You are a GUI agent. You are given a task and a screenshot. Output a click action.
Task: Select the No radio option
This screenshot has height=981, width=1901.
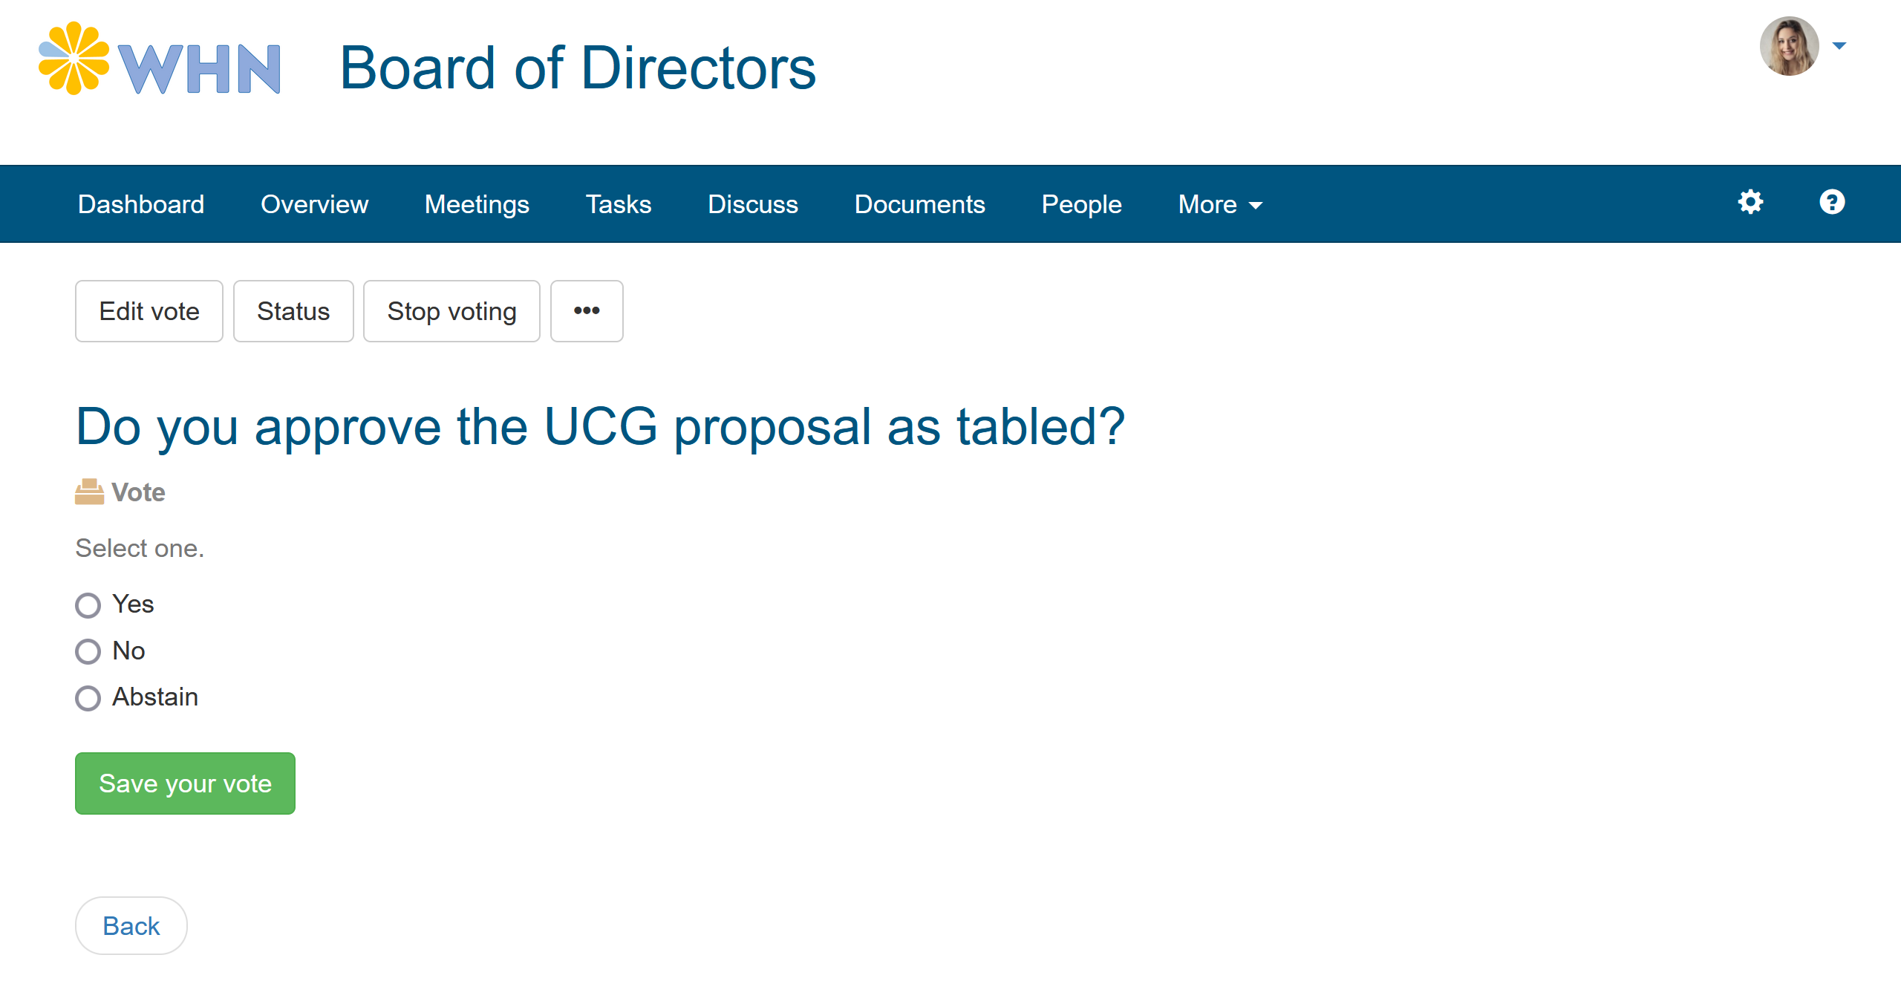click(x=88, y=651)
